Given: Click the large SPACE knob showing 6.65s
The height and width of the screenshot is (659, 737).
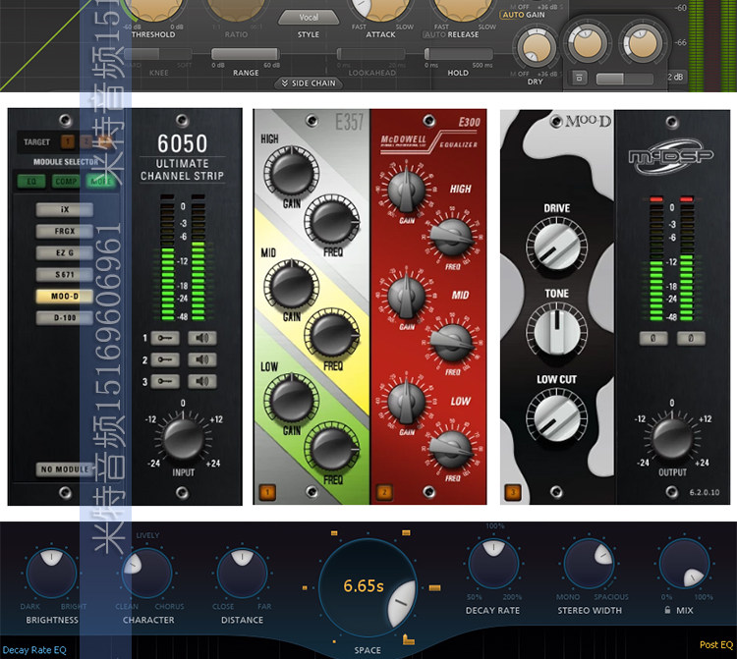Looking at the screenshot, I should (368, 587).
